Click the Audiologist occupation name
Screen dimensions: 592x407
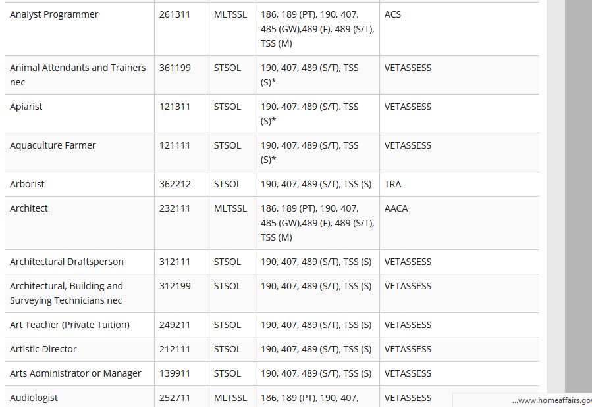(x=34, y=398)
